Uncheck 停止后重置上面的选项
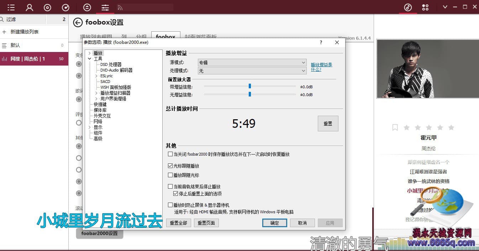 pos(176,194)
